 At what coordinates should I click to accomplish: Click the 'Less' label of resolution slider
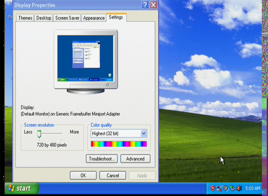coord(28,132)
